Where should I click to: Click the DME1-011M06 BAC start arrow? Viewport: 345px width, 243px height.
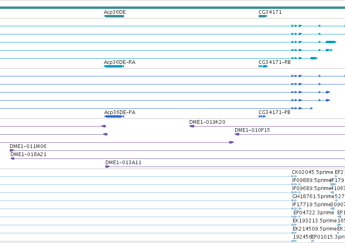[x=12, y=150]
